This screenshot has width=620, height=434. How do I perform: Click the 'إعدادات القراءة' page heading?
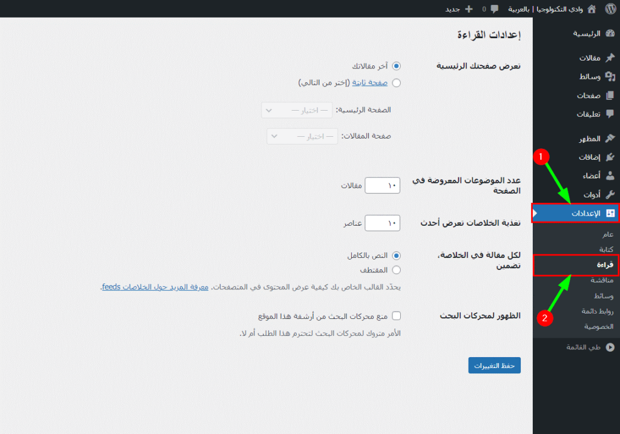489,35
